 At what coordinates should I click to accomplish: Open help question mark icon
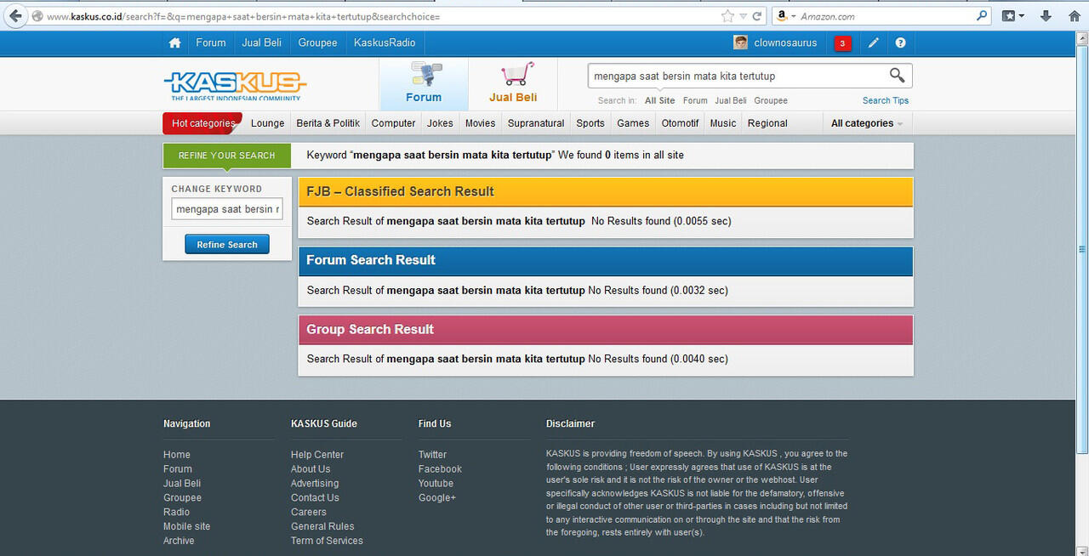(x=900, y=43)
